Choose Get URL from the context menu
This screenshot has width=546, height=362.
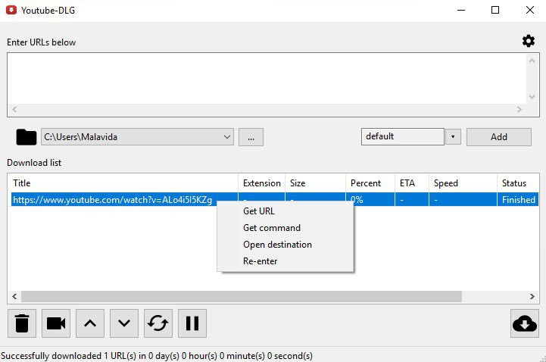tap(259, 211)
